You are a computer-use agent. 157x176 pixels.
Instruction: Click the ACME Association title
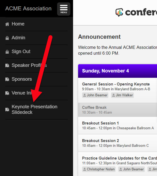click(x=28, y=8)
